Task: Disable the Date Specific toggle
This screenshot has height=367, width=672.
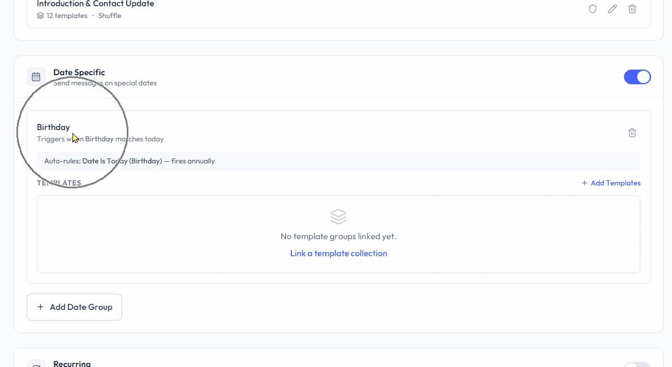Action: (637, 77)
